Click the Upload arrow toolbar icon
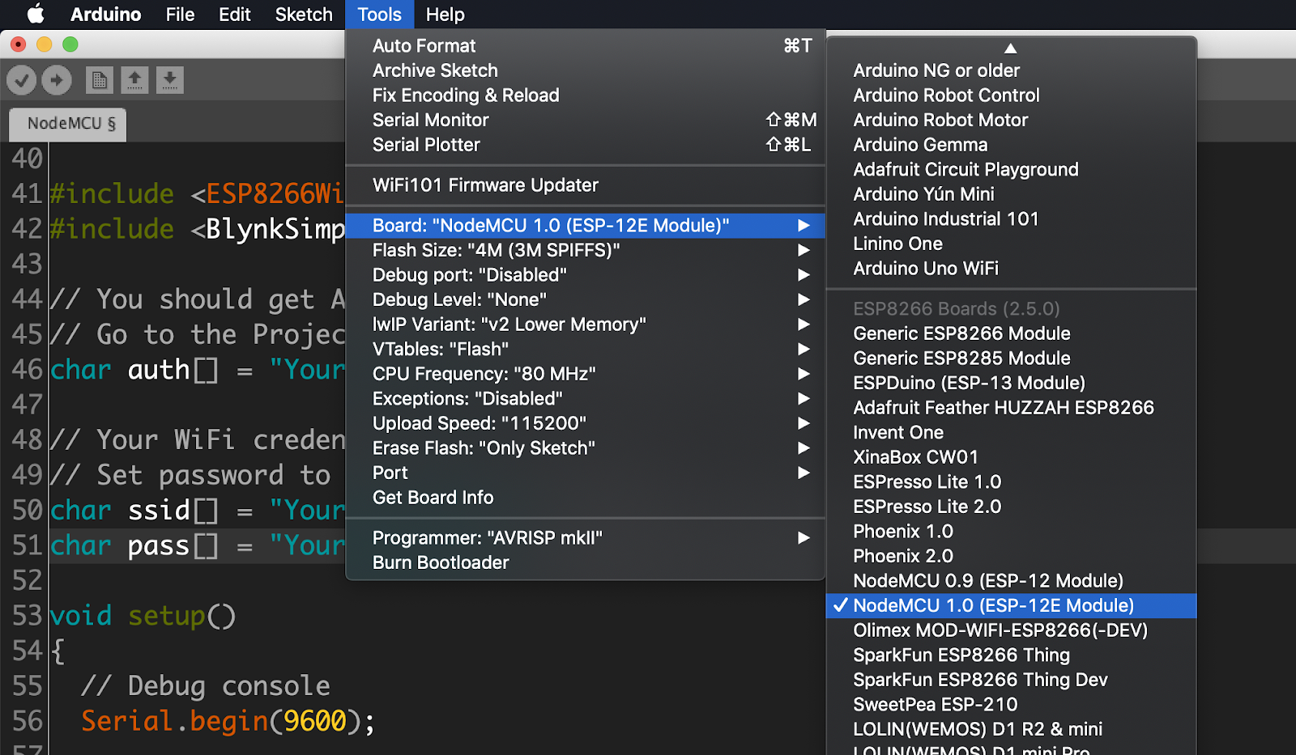 [x=57, y=80]
